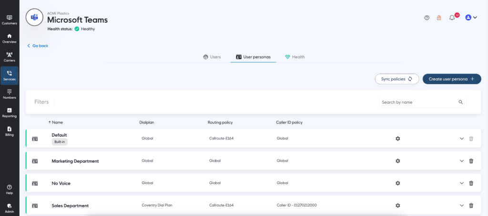Open Carriers section

click(x=10, y=57)
